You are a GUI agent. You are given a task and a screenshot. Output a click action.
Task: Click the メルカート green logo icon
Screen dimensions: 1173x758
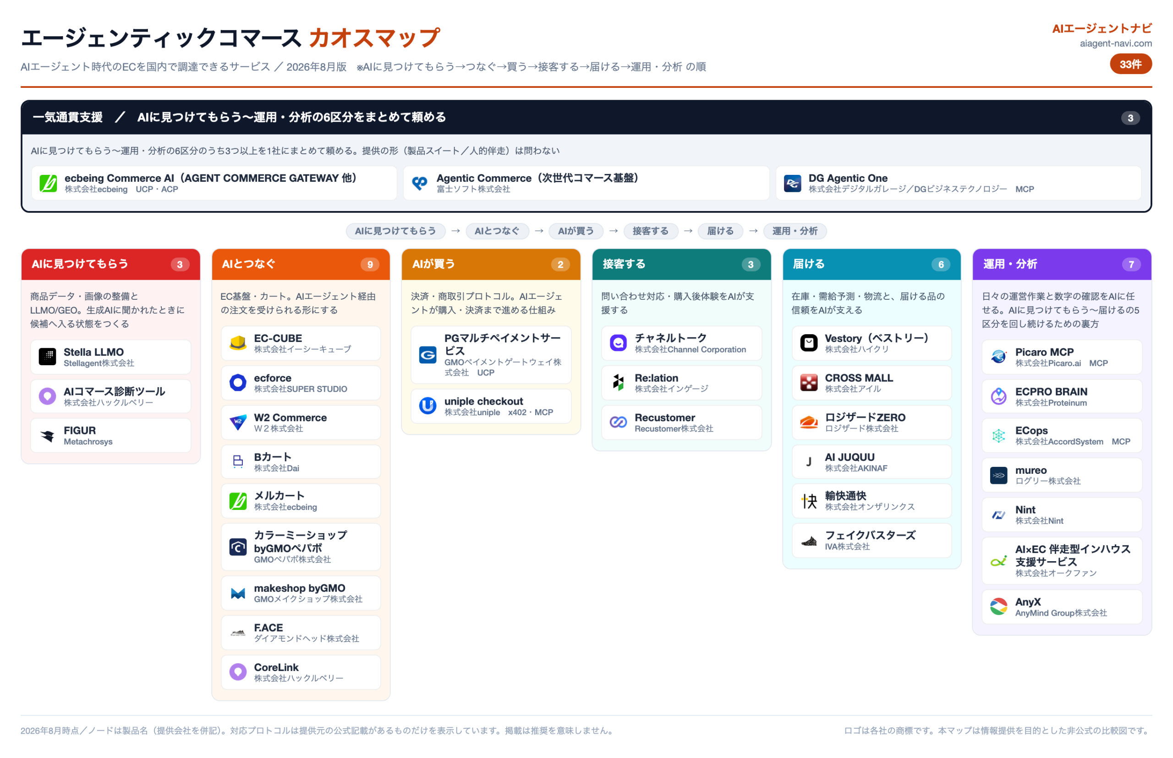pos(238,501)
